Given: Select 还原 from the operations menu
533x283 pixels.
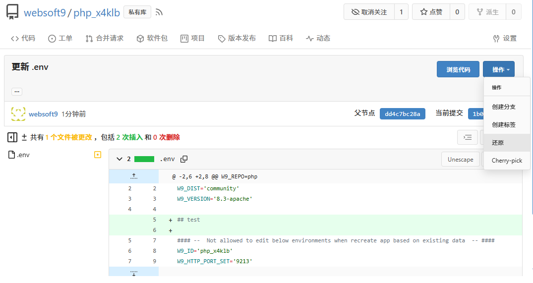Looking at the screenshot, I should coord(498,142).
